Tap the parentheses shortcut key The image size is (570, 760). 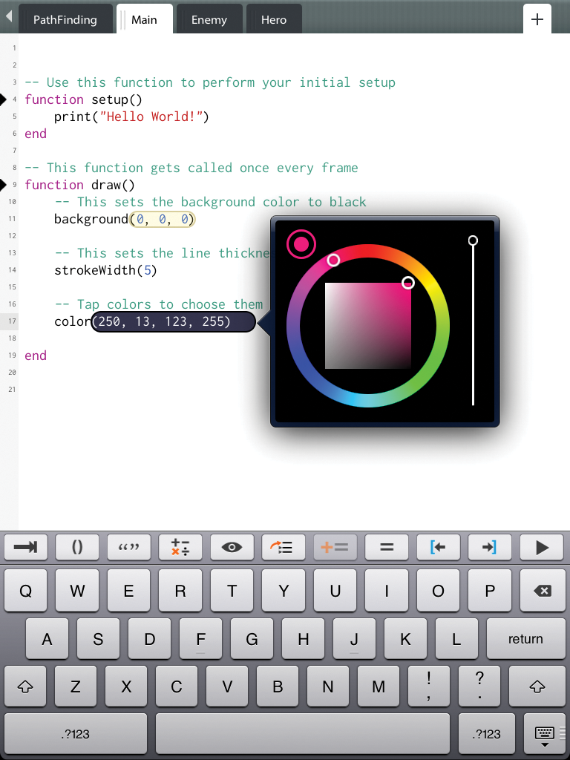click(77, 547)
